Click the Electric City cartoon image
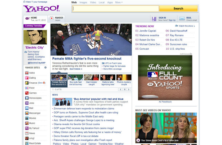 tap(35, 37)
